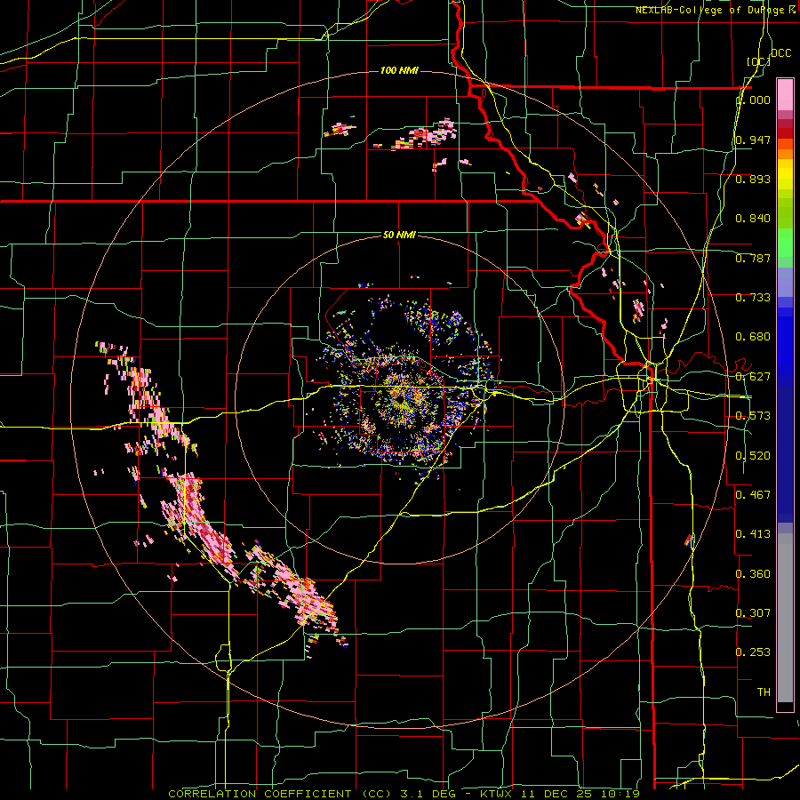Click the "TH" threshold label in the legend
This screenshot has height=800, width=800.
[x=764, y=692]
